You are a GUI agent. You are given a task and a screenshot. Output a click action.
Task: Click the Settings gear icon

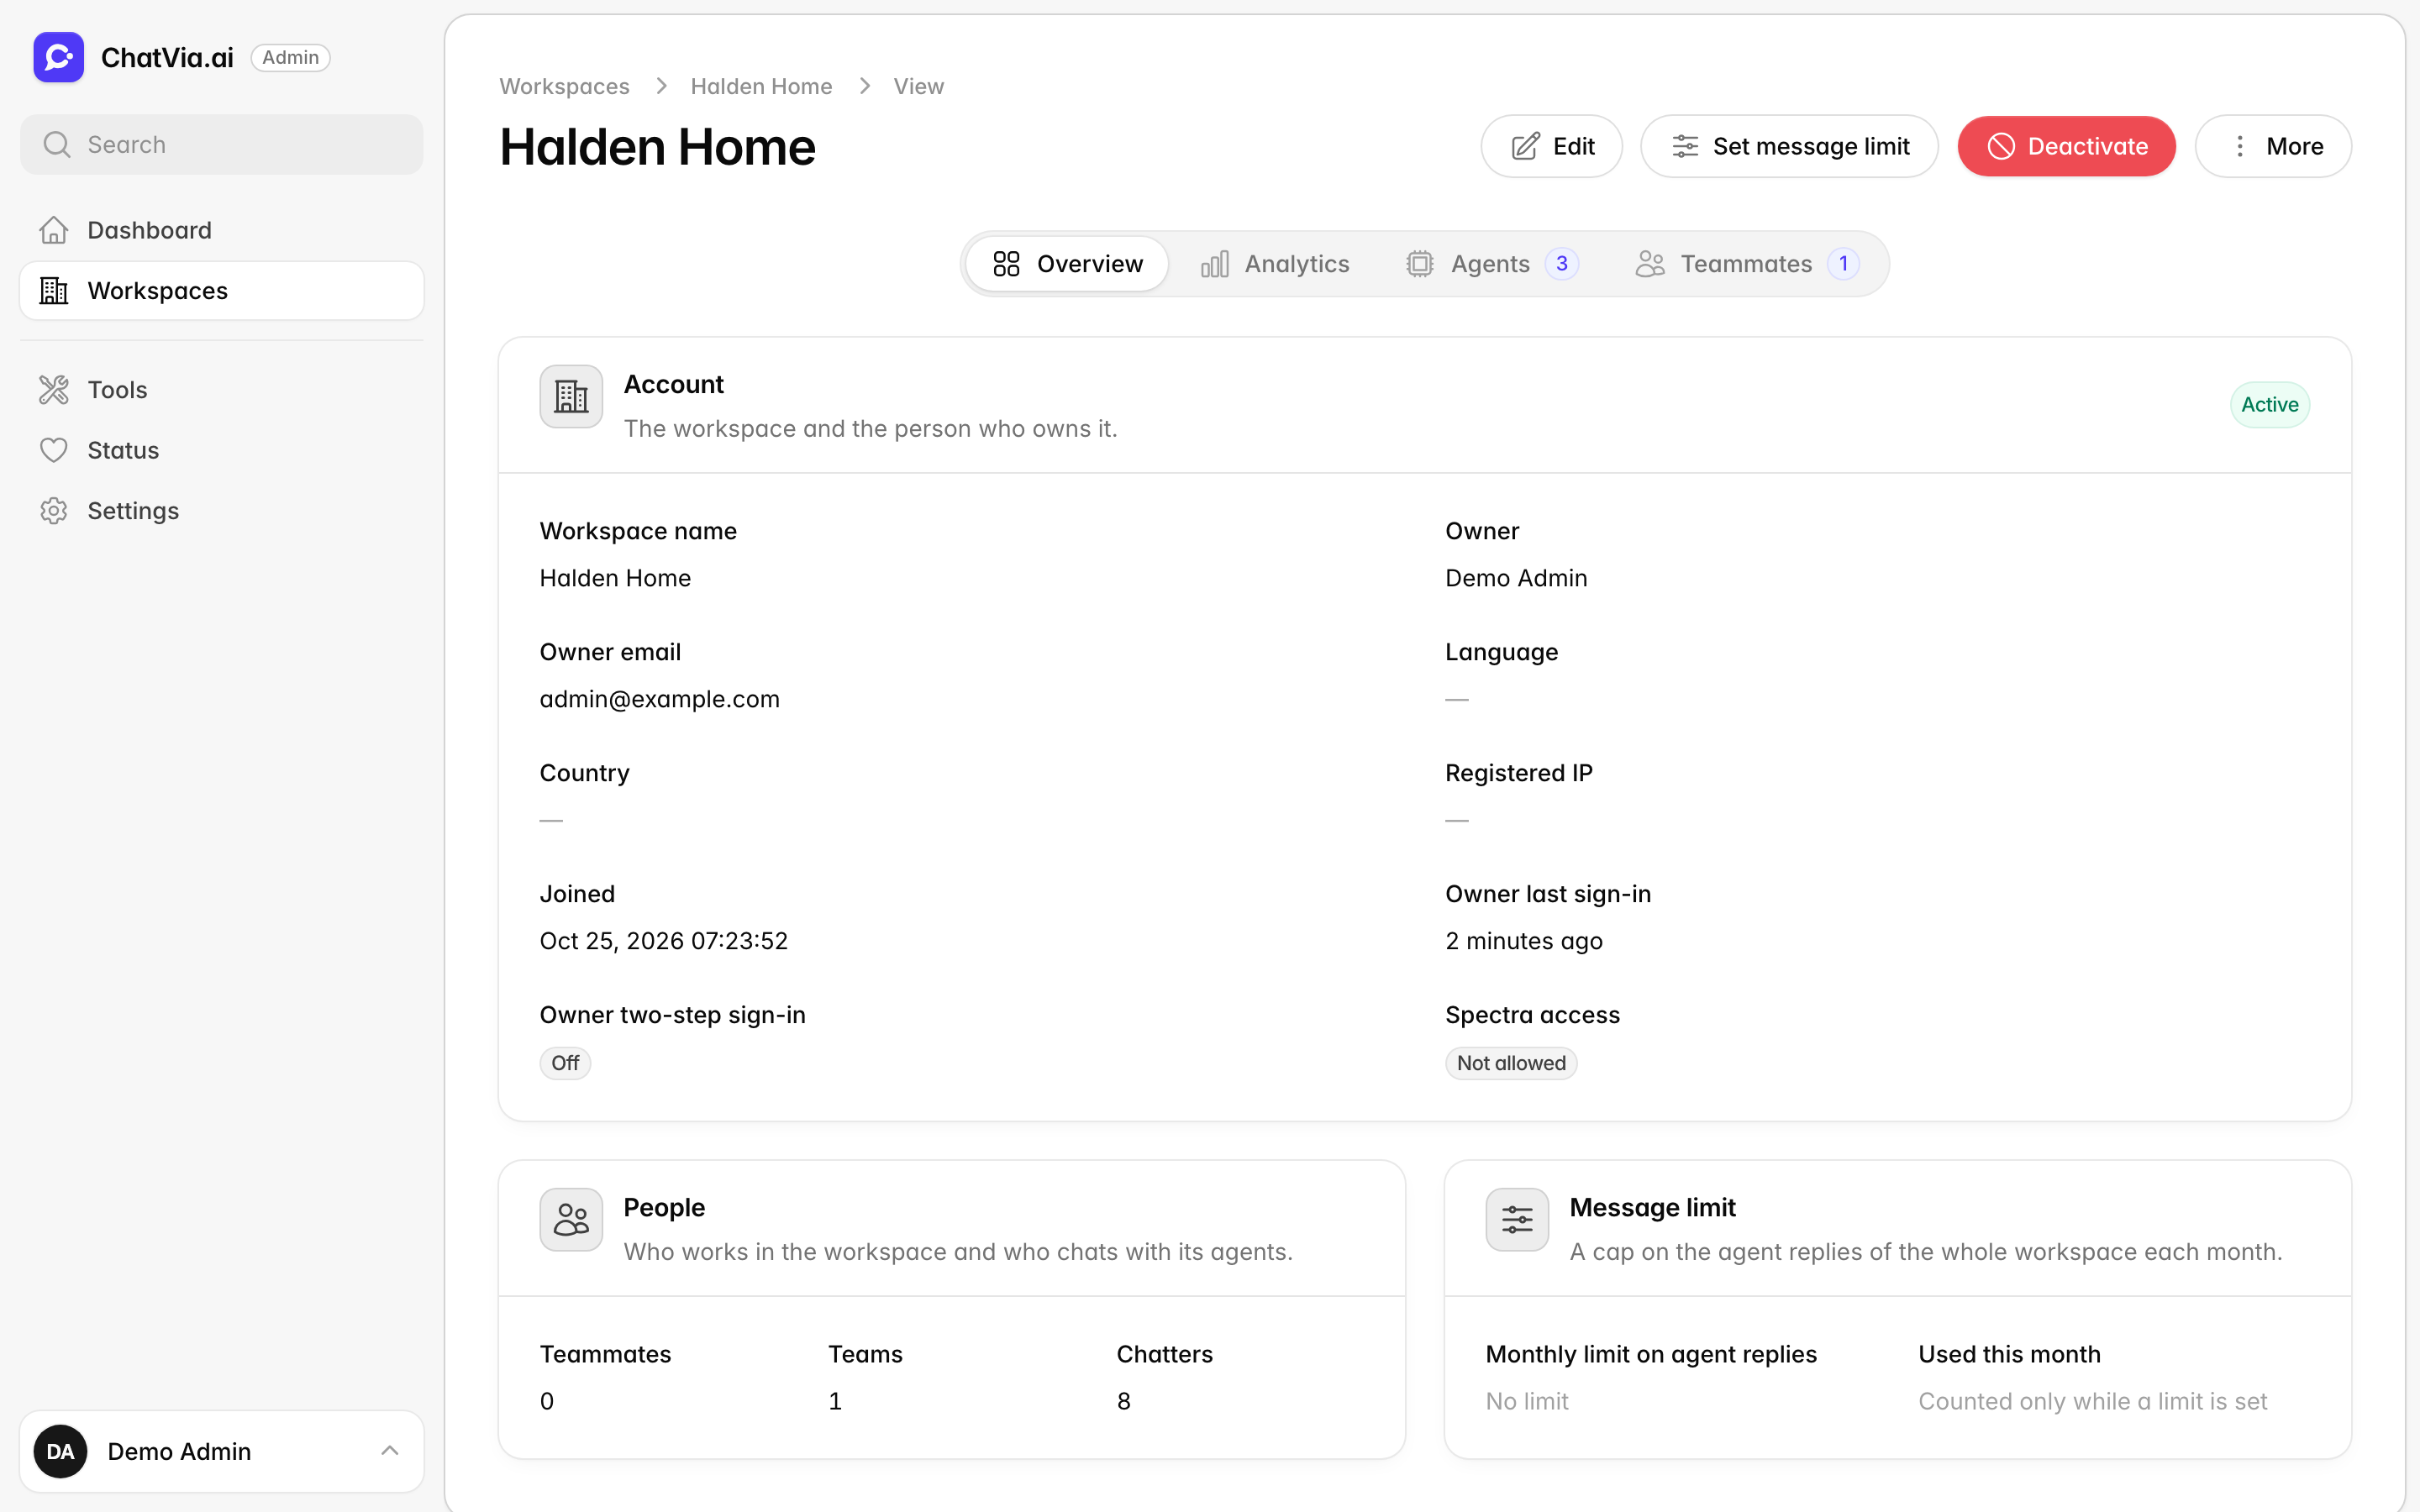[x=54, y=511]
